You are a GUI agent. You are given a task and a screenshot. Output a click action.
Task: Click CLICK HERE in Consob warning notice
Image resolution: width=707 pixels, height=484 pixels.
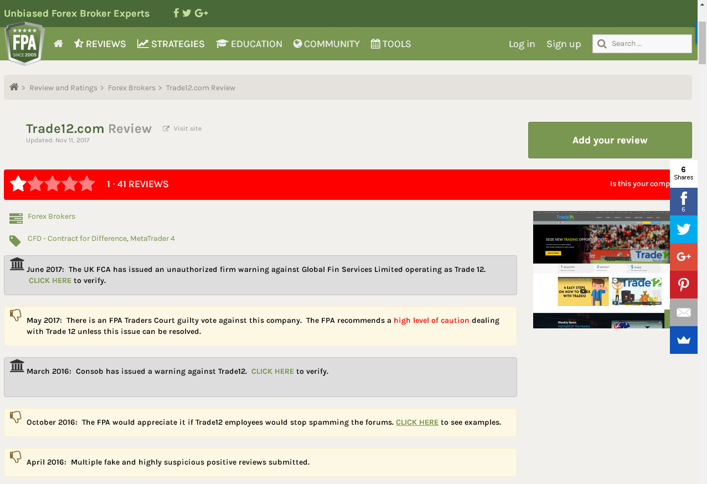pos(272,372)
